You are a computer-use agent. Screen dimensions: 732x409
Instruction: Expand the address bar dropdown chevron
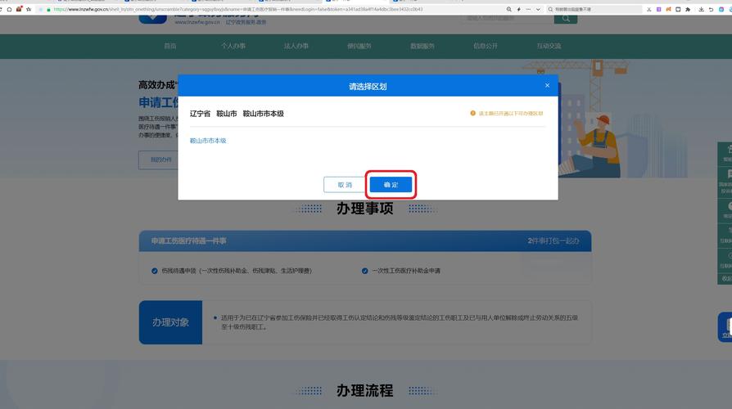tap(538, 9)
